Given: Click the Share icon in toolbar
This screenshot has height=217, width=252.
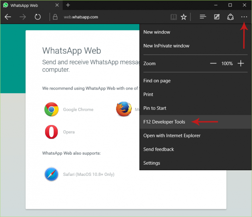Looking at the screenshot, I should pyautogui.click(x=230, y=17).
